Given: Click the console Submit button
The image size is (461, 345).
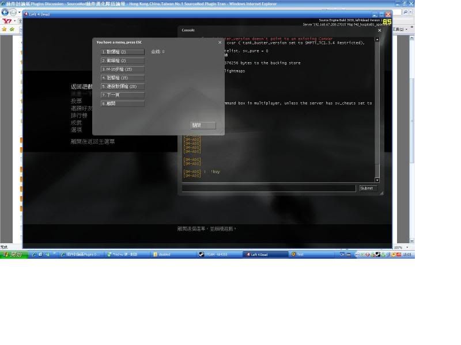Looking at the screenshot, I should point(367,188).
